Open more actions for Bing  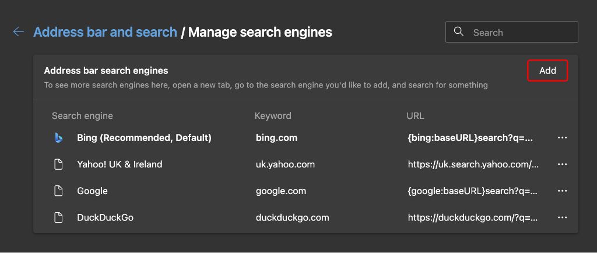562,138
